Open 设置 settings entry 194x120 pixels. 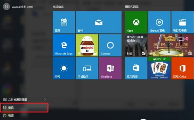click(24, 107)
